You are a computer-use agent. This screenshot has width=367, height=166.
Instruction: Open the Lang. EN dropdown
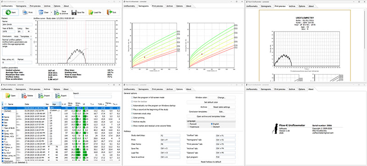click(x=20, y=31)
